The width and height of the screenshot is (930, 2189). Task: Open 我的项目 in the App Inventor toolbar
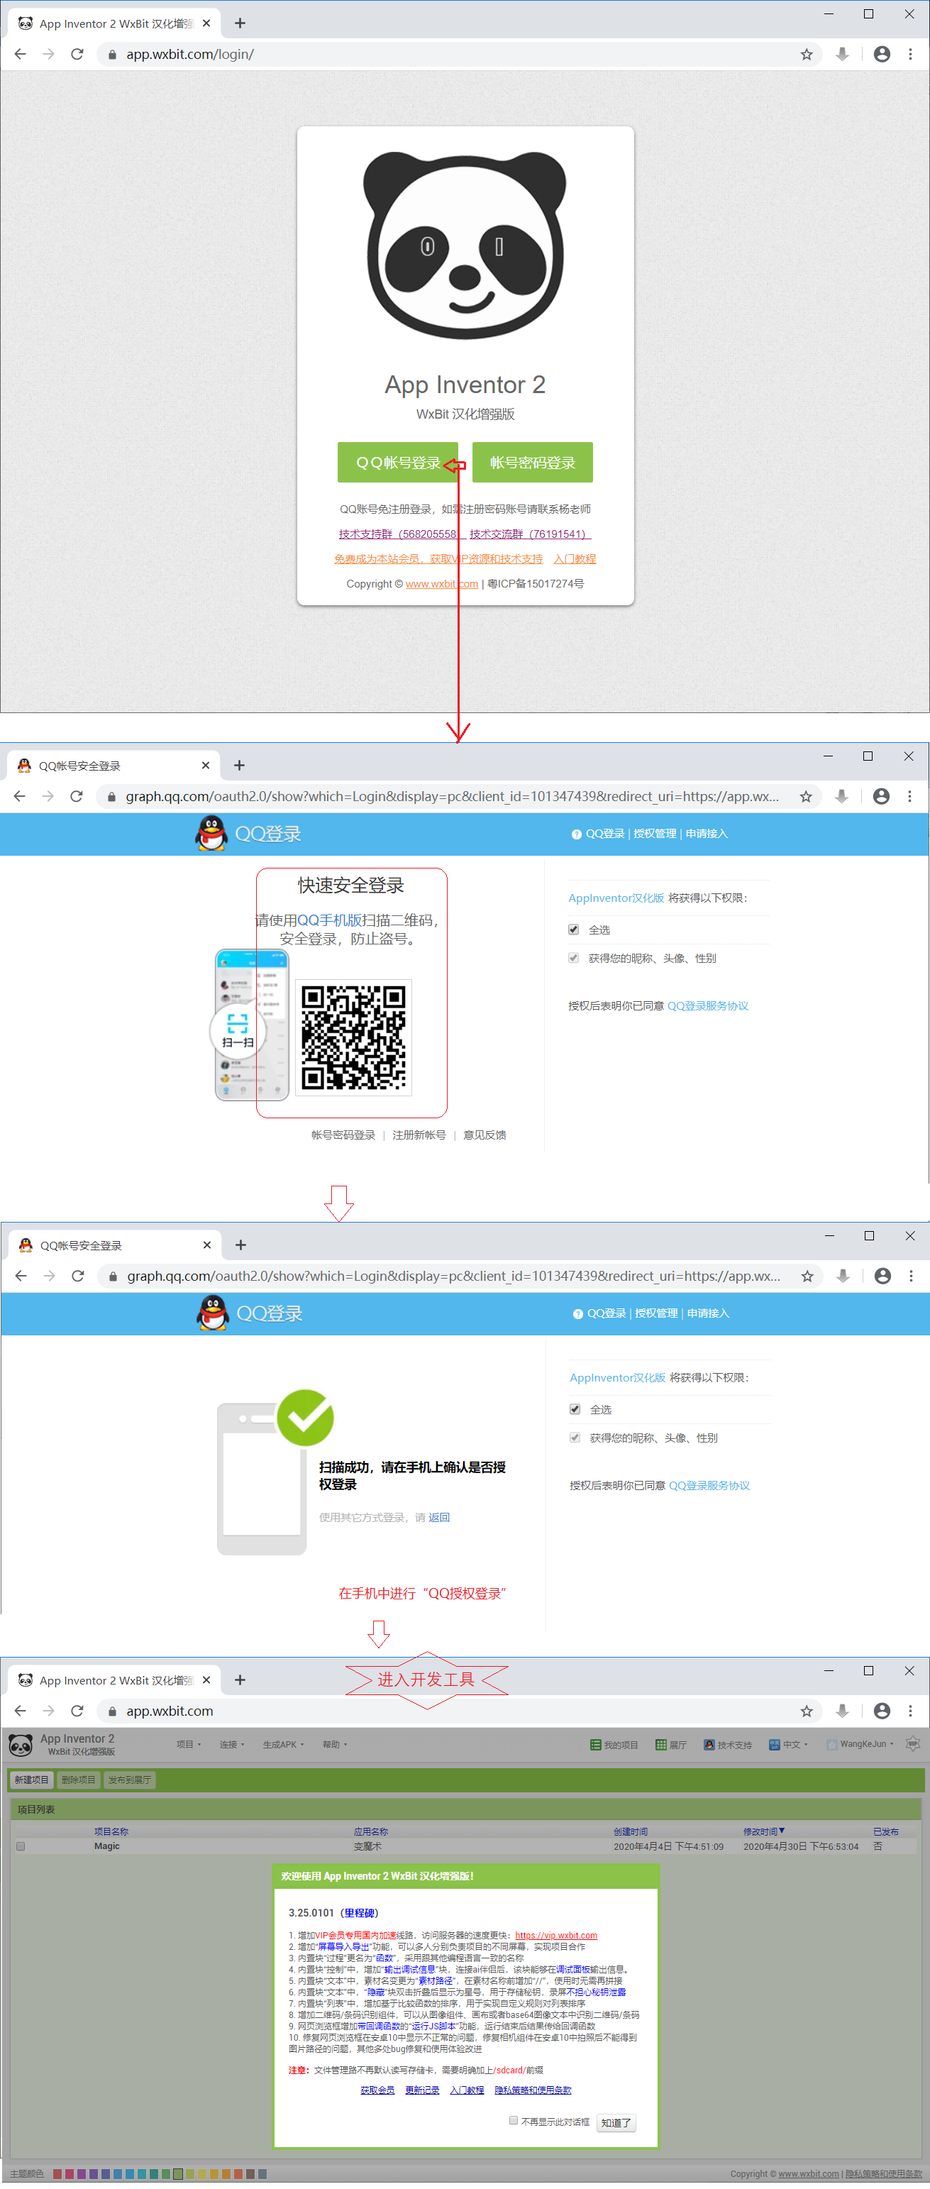tap(614, 1745)
